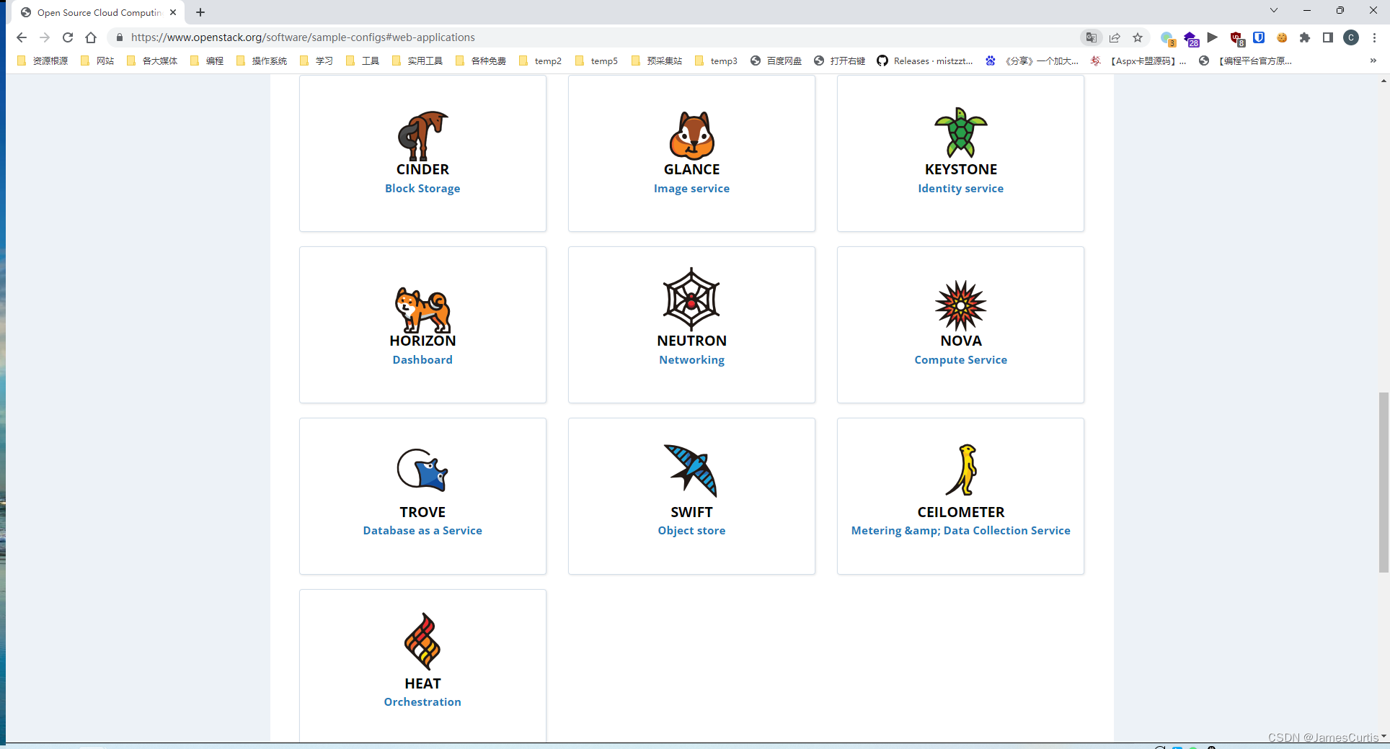The width and height of the screenshot is (1390, 749).
Task: Click the Trove stingray mascot icon
Action: coord(422,470)
